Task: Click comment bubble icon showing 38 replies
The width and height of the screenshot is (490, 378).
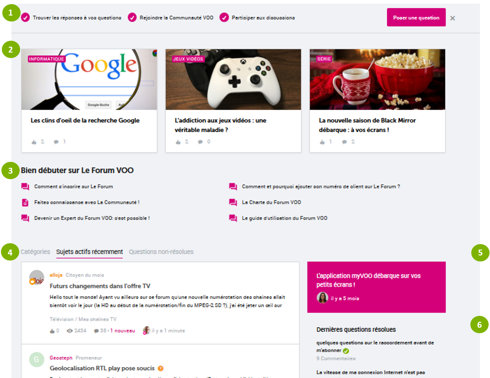Action: coord(96,331)
